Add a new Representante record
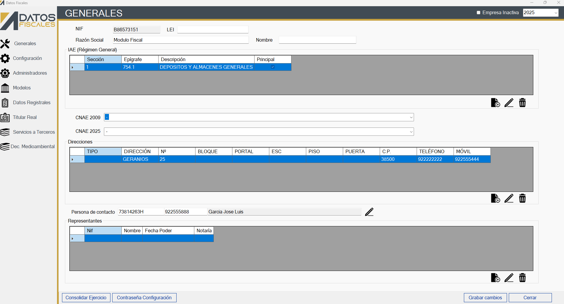Image resolution: width=564 pixels, height=304 pixels. point(495,278)
